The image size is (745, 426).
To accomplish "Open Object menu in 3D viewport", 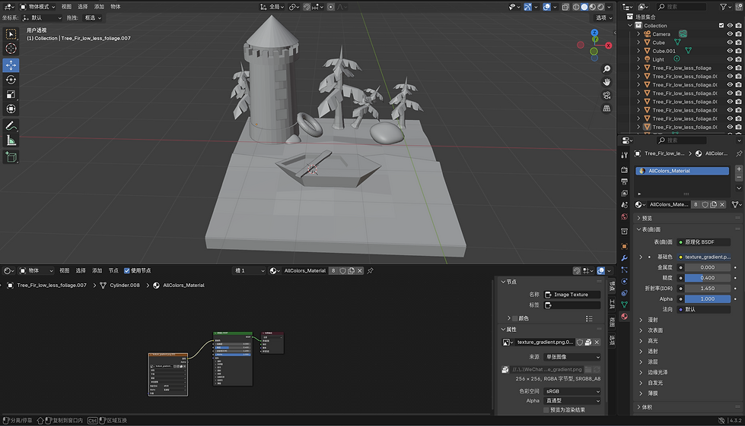I will 116,7.
